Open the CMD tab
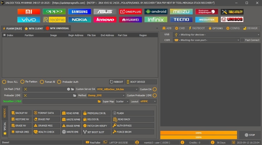 180,28
